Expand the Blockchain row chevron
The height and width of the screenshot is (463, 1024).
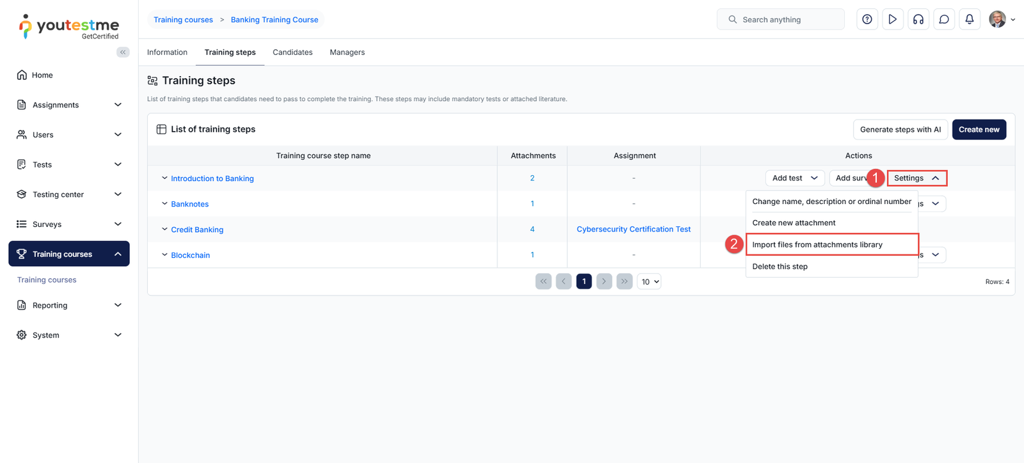(x=164, y=255)
